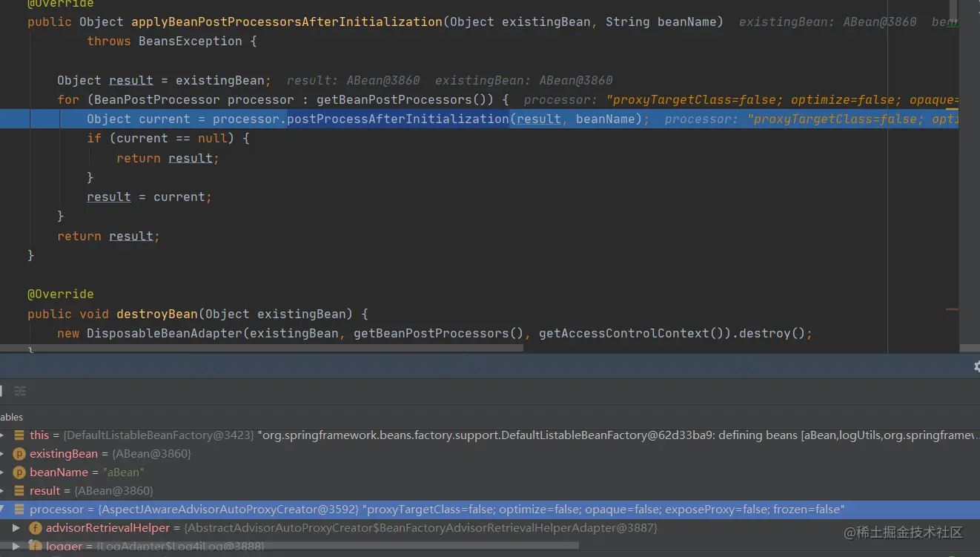The width and height of the screenshot is (980, 557).
Task: Click the {AspectJAwareAdvisorAutoProxyCreator@3592} value
Action: point(229,510)
